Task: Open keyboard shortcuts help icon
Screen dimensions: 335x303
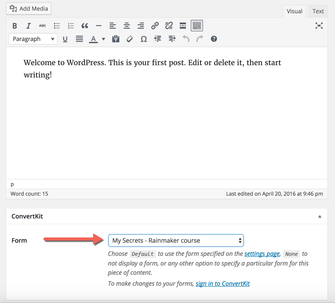Action: click(214, 39)
